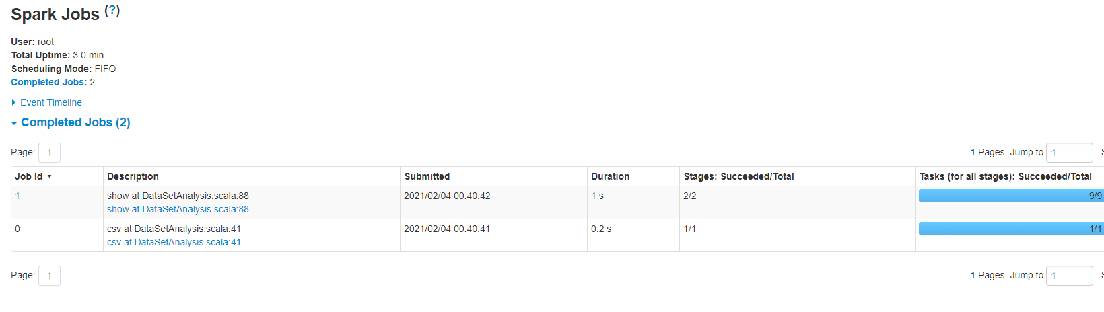Click the Job Id sort arrow icon
This screenshot has width=1104, height=312.
coord(49,176)
